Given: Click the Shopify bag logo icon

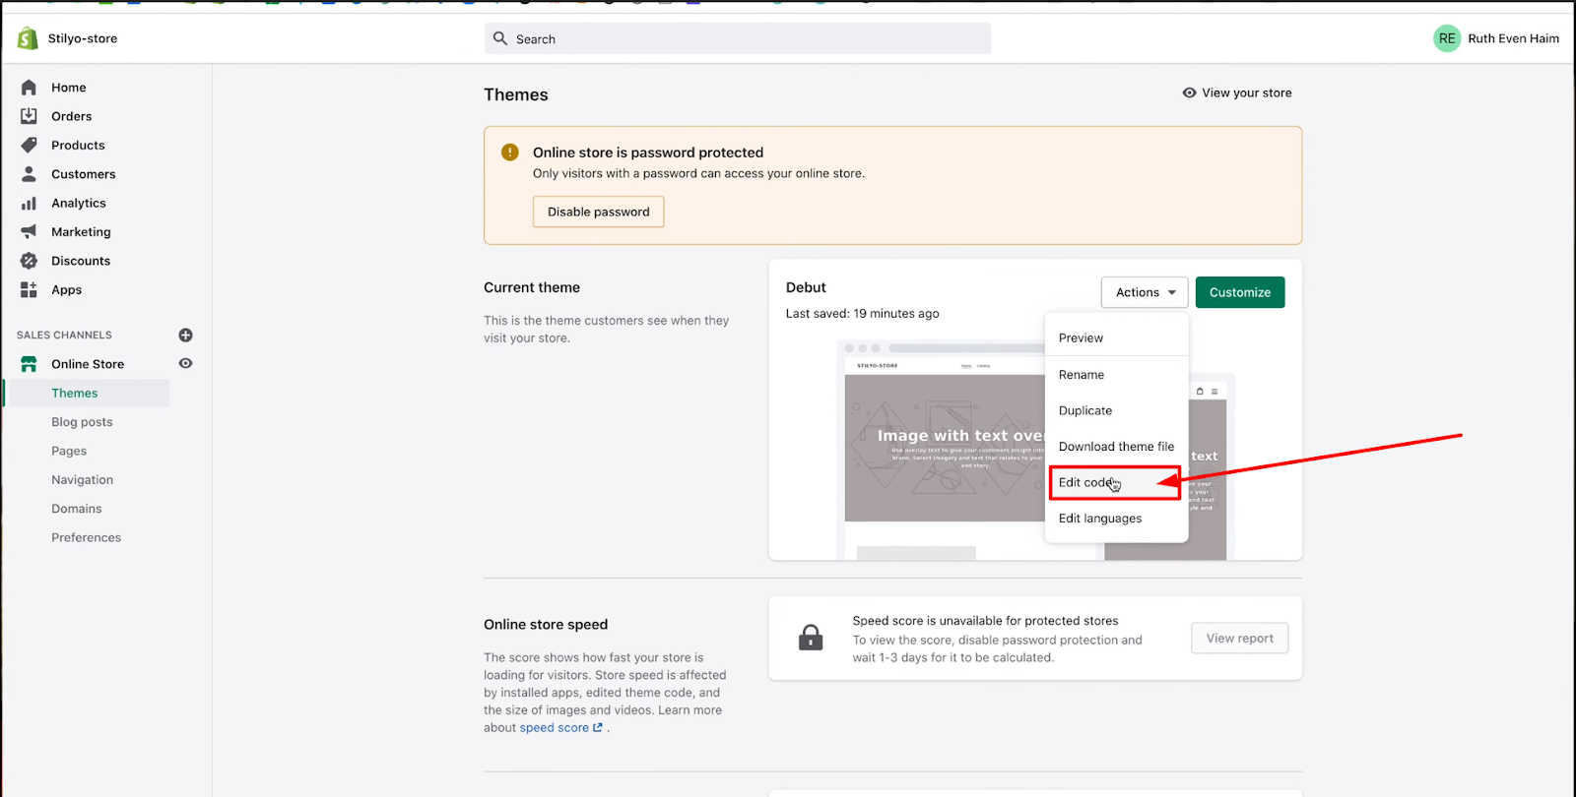Looking at the screenshot, I should (28, 38).
